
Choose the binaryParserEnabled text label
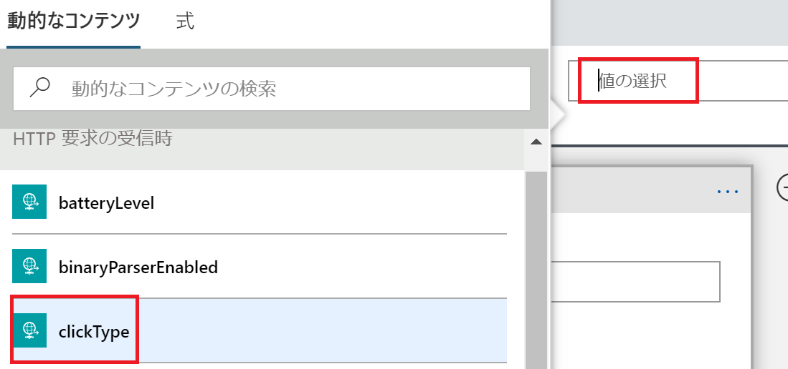pyautogui.click(x=138, y=267)
